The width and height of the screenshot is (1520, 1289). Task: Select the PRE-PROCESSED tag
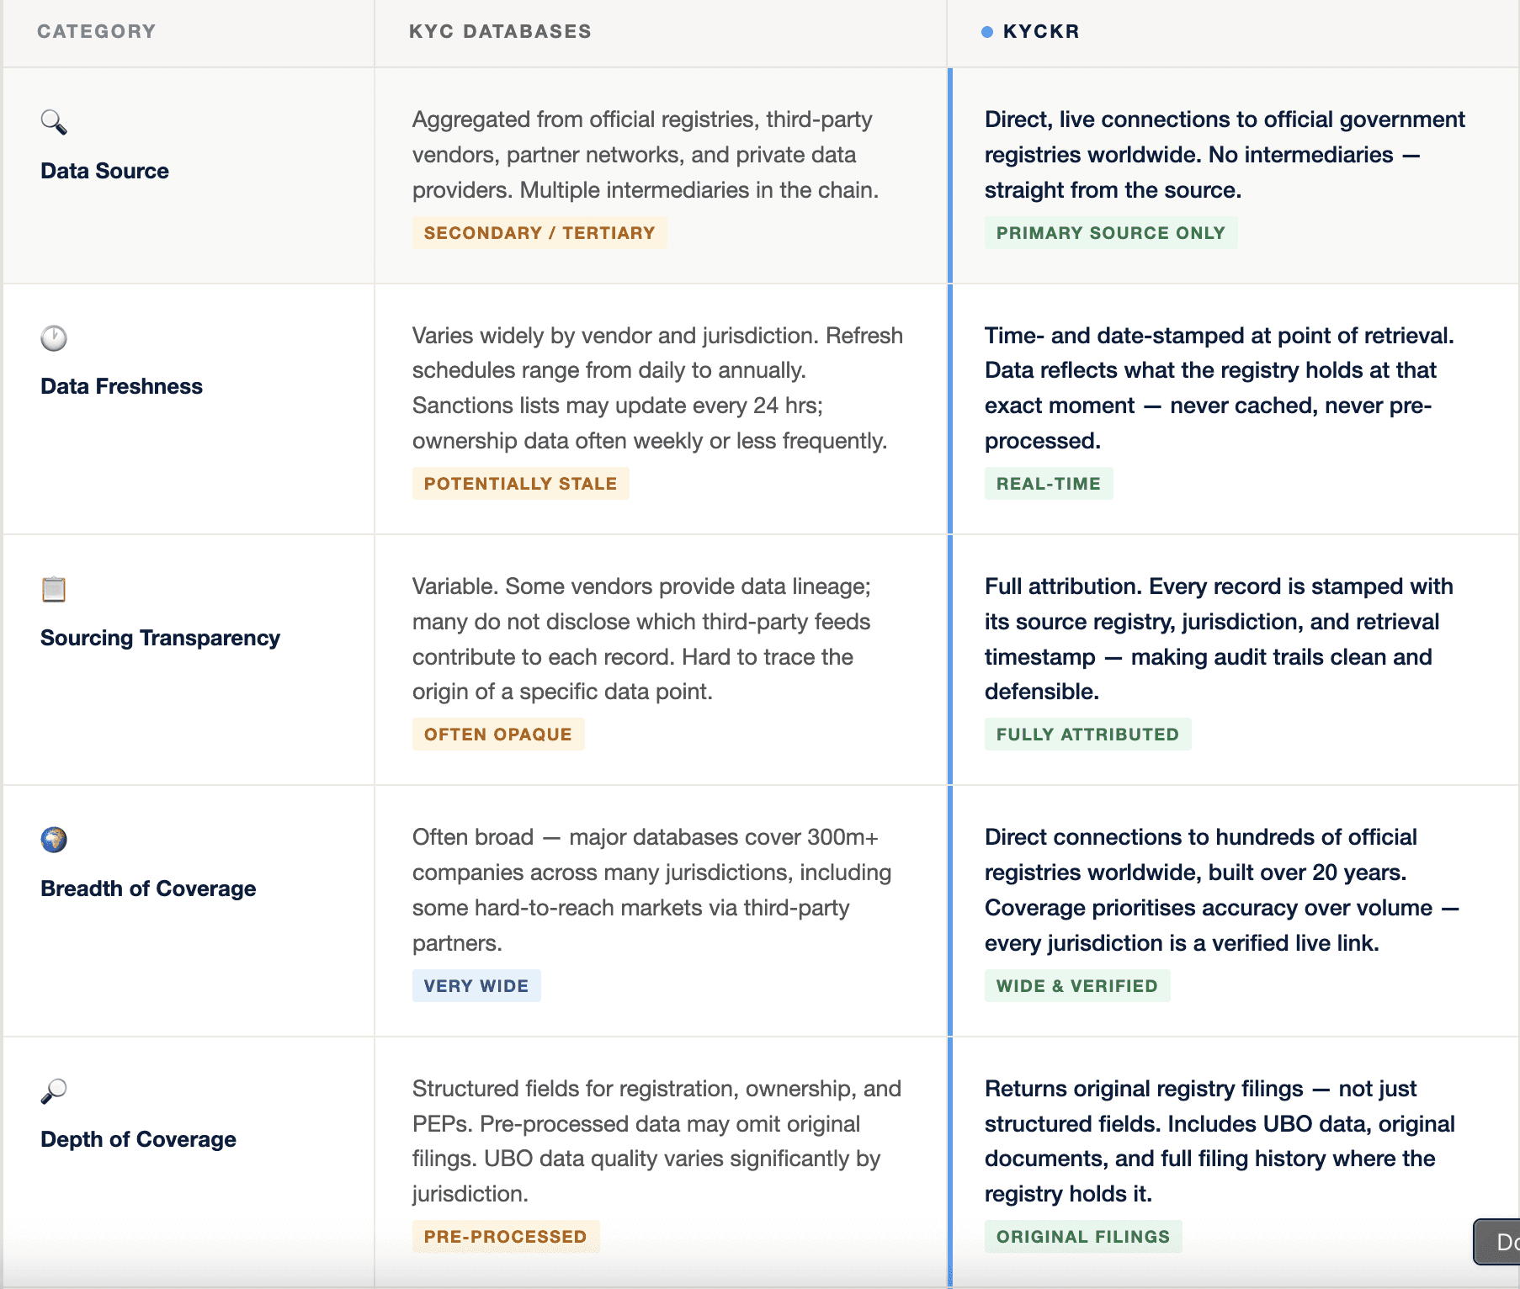pos(506,1237)
